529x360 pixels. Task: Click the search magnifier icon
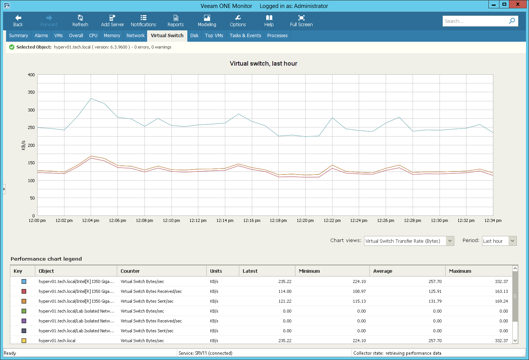(x=512, y=21)
